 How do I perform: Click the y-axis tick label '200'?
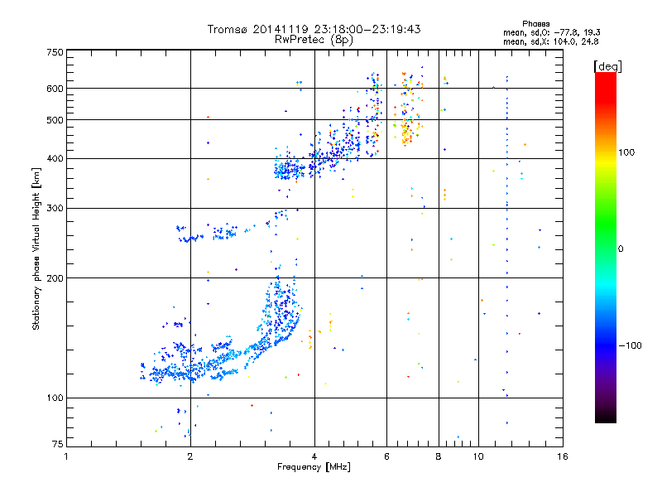(55, 278)
